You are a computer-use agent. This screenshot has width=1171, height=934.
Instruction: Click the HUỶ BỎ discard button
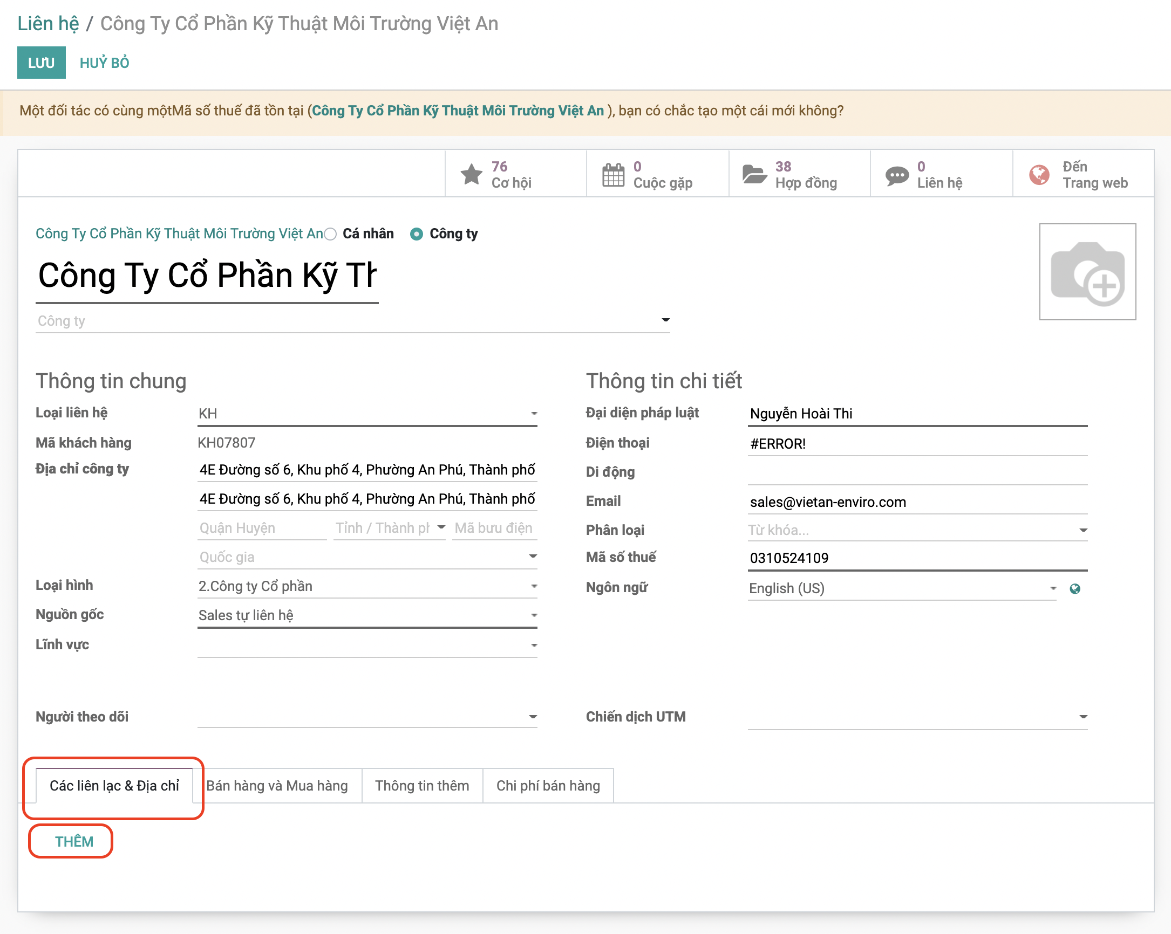(104, 63)
